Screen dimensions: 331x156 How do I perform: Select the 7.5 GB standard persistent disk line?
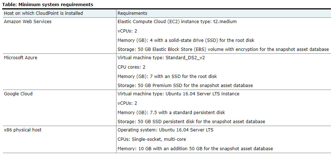[x=171, y=113]
